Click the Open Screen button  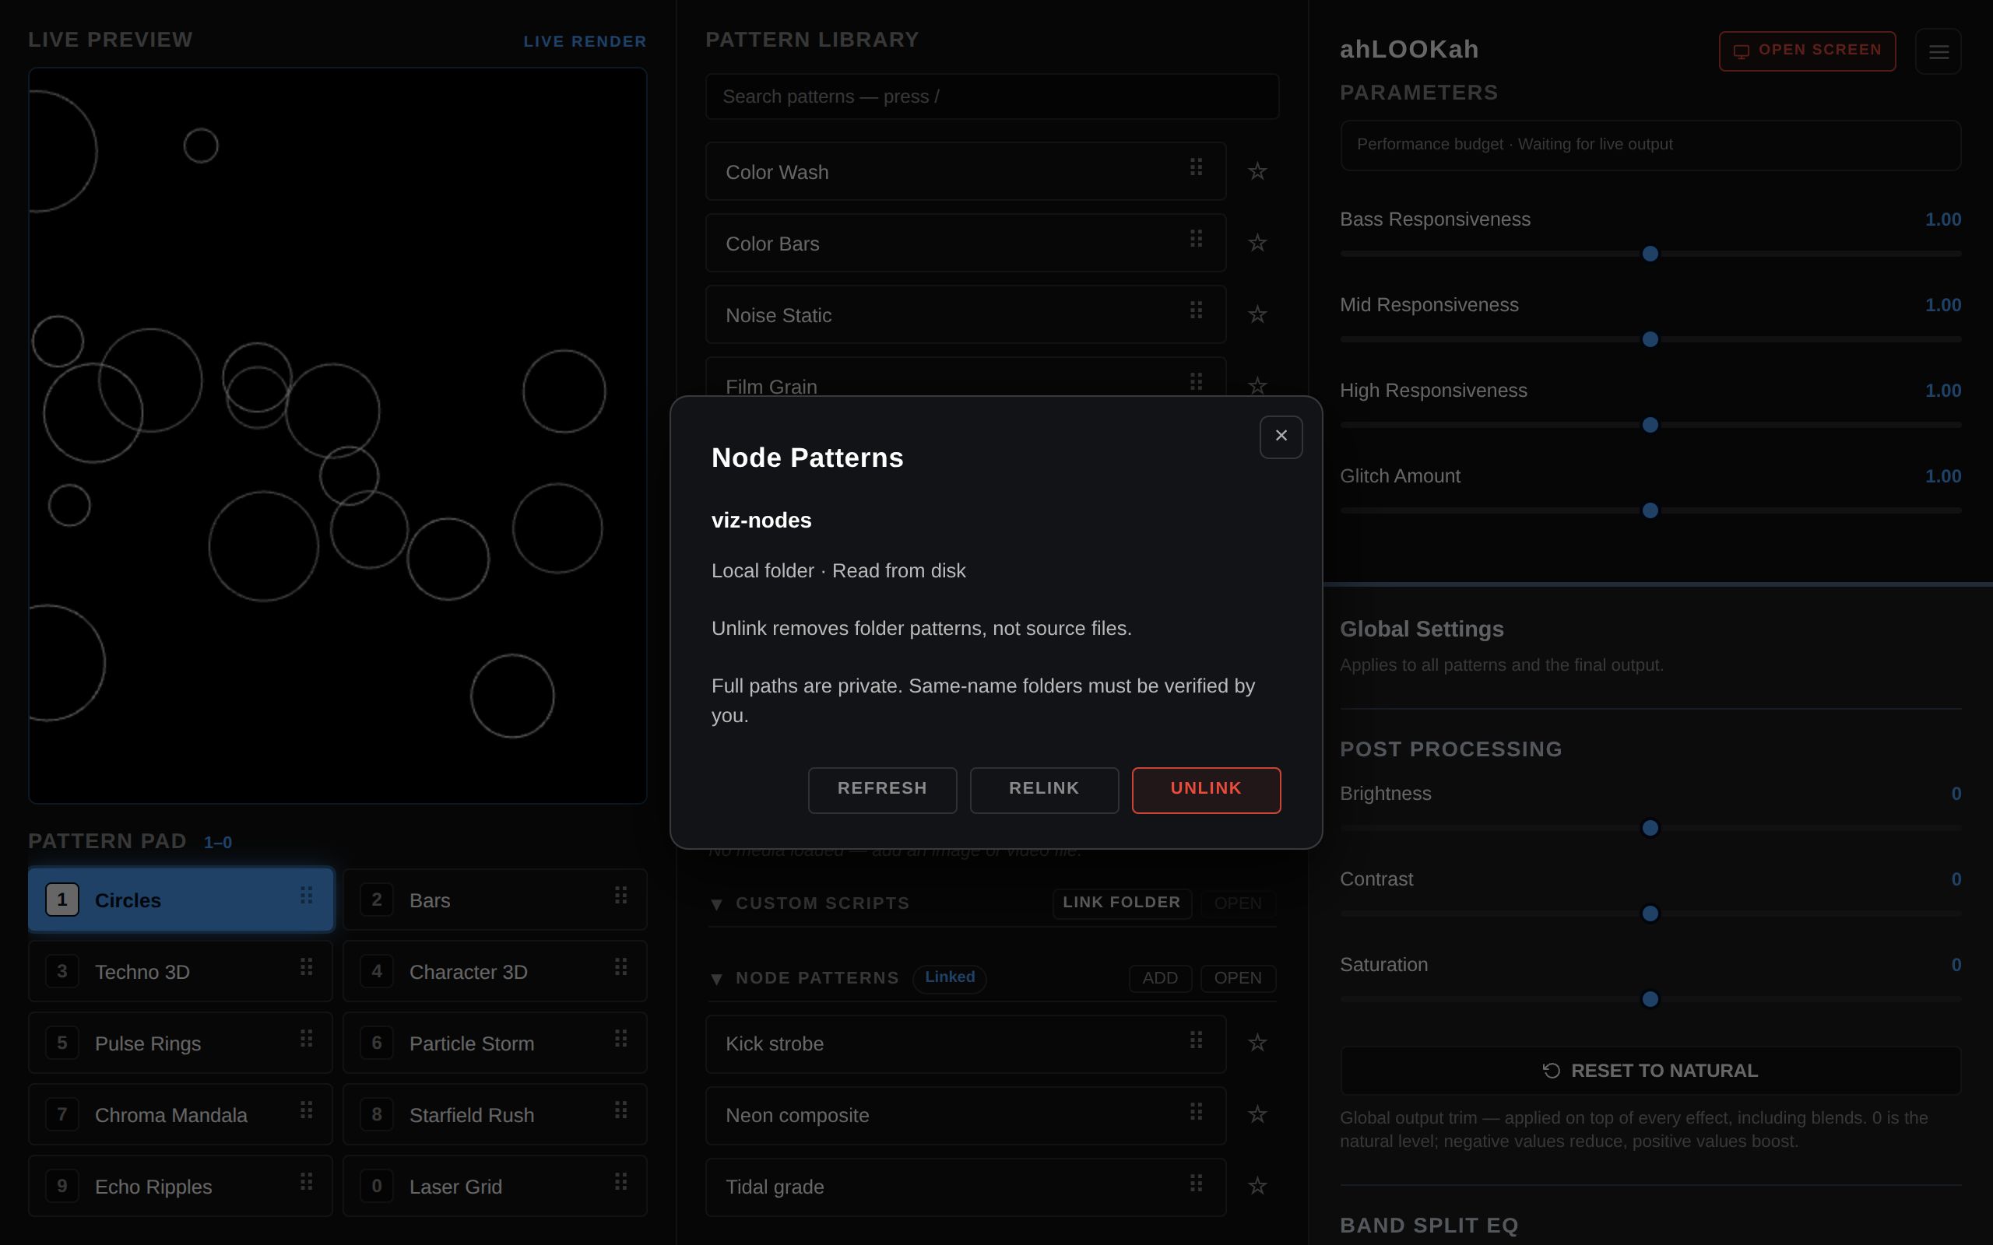[x=1807, y=51]
